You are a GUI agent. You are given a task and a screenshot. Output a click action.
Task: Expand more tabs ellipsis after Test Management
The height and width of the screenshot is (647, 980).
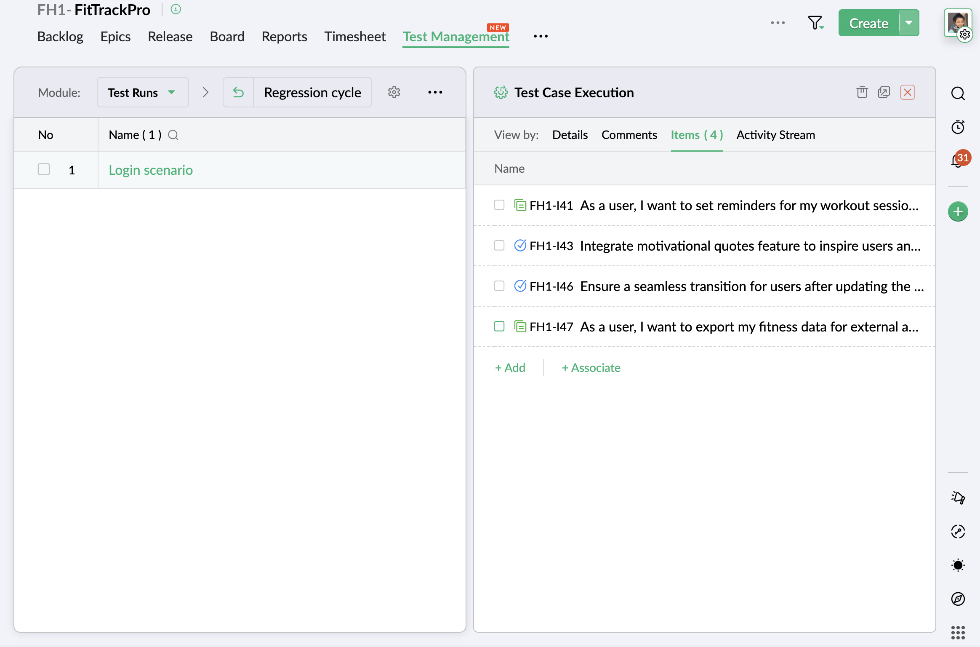point(541,37)
